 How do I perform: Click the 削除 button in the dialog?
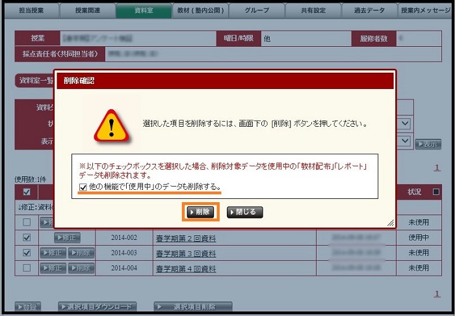(x=201, y=212)
